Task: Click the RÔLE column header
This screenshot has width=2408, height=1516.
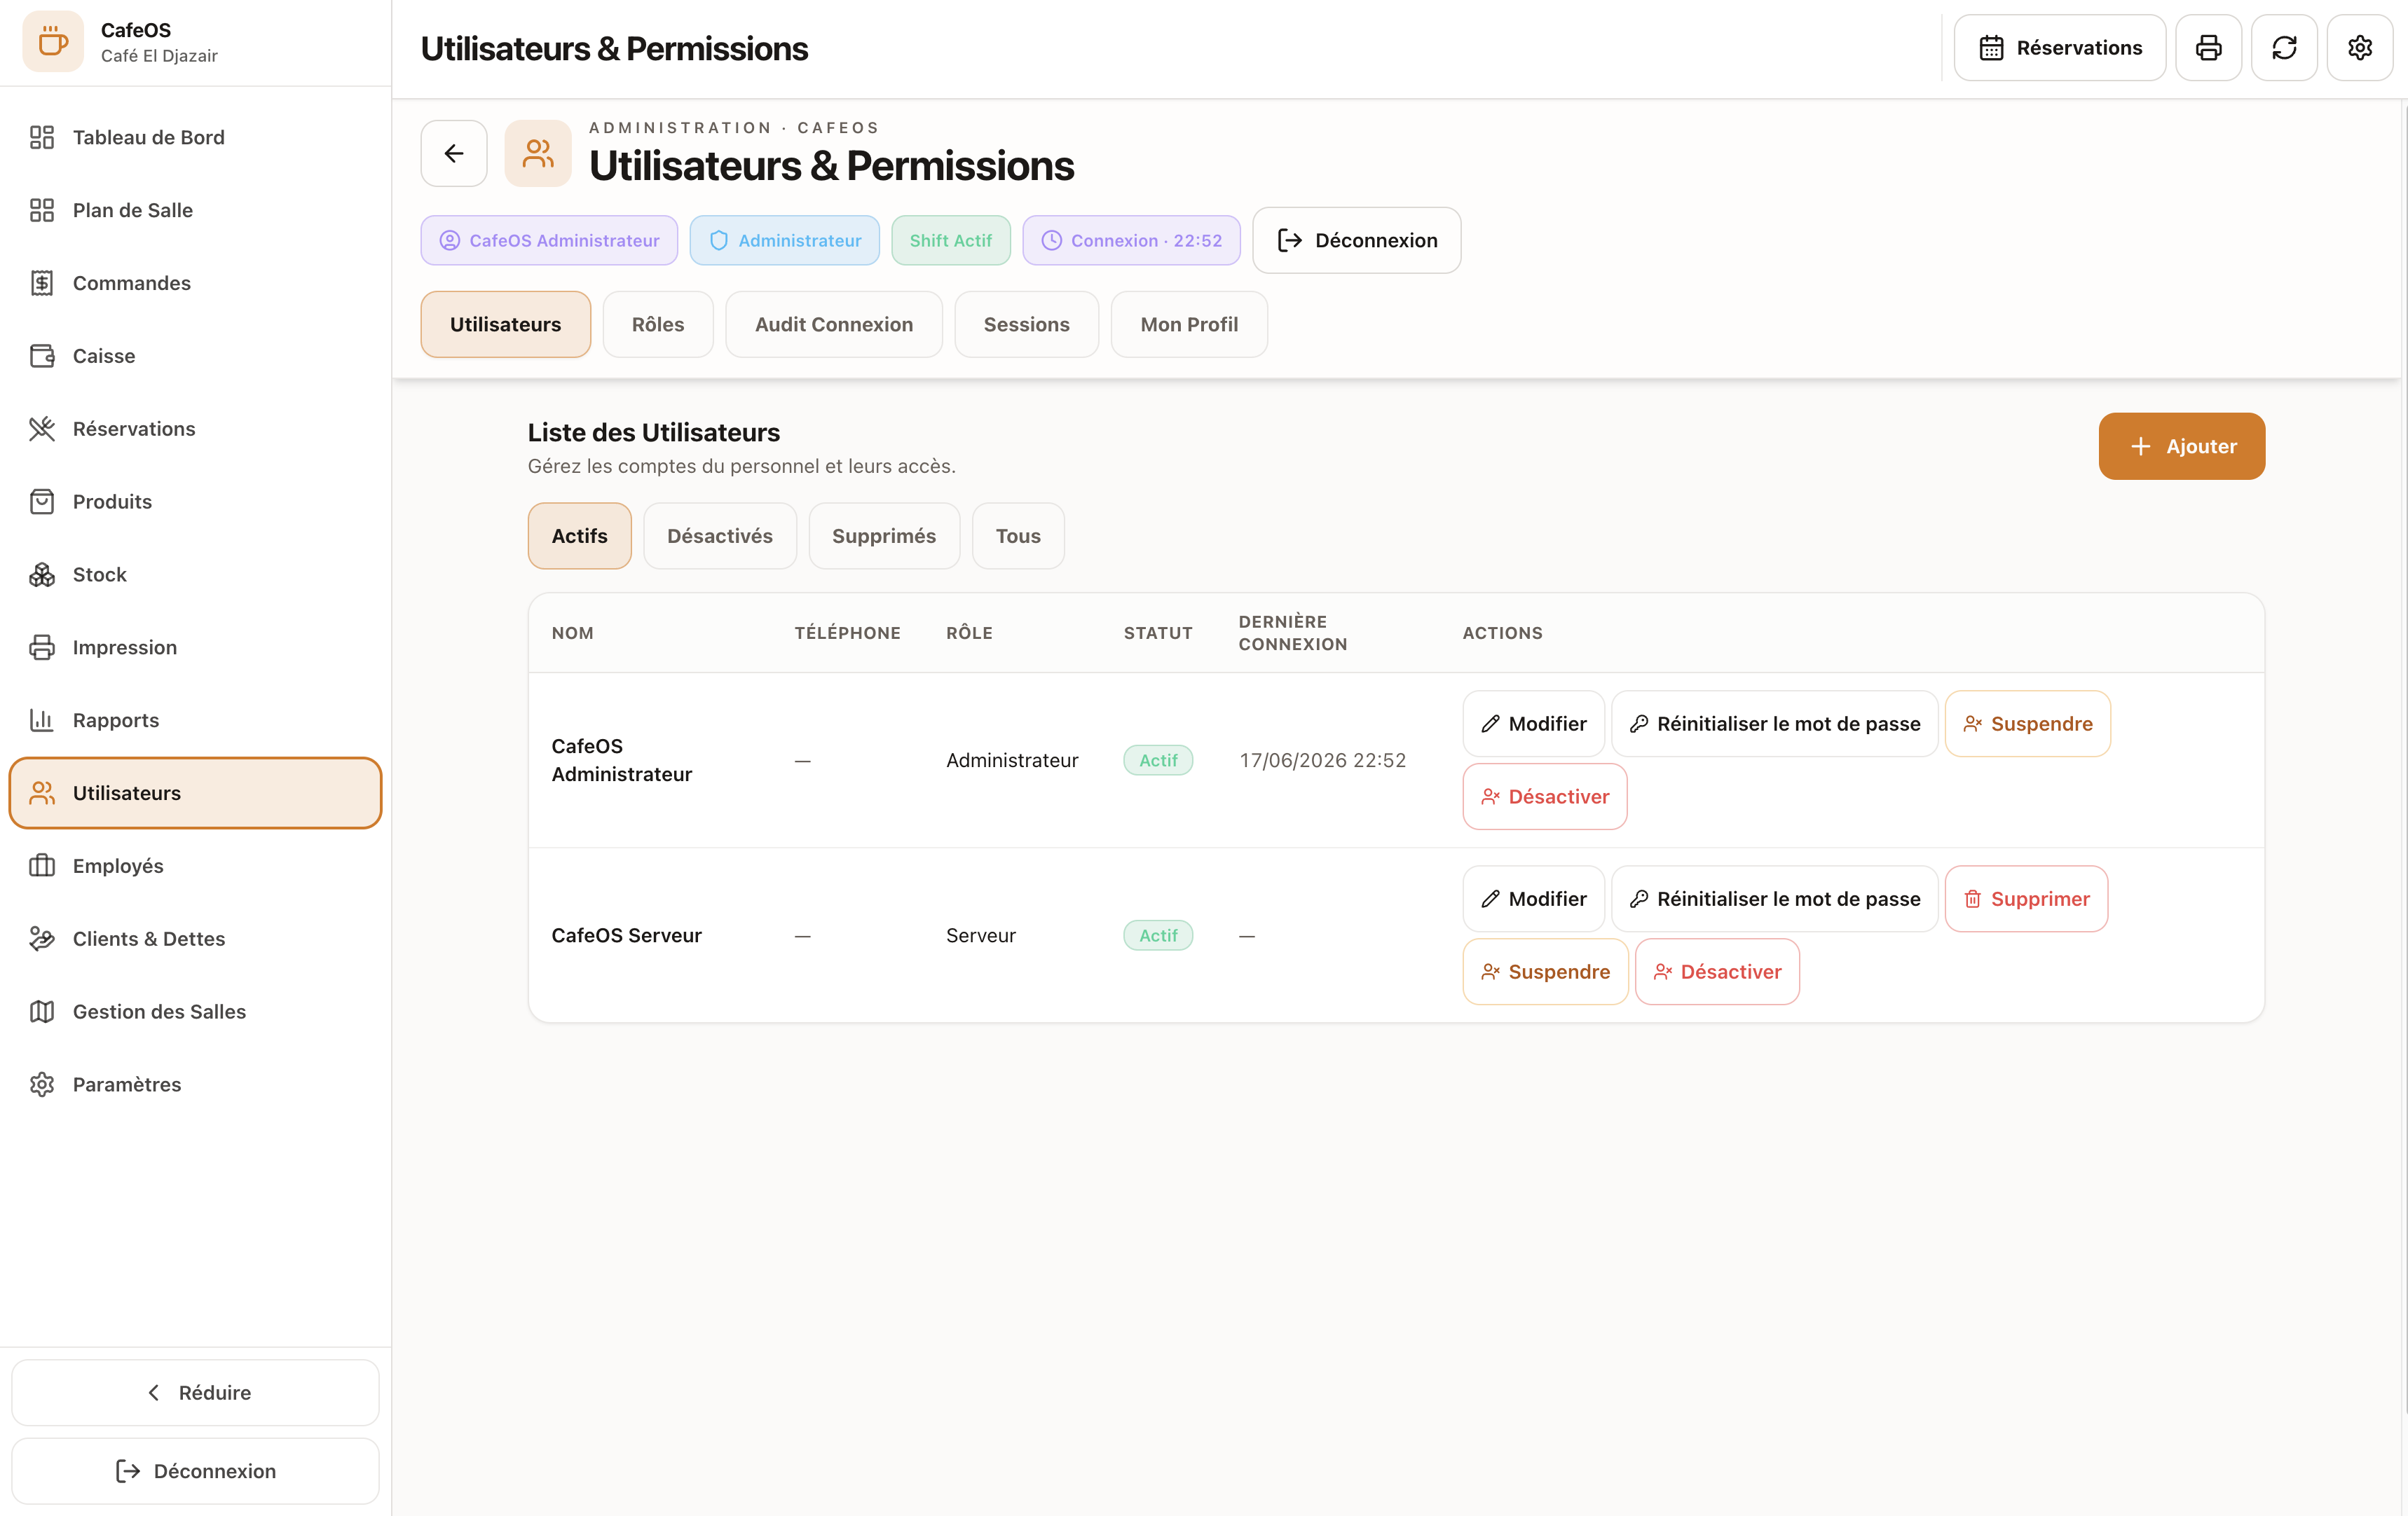Action: pyautogui.click(x=970, y=633)
